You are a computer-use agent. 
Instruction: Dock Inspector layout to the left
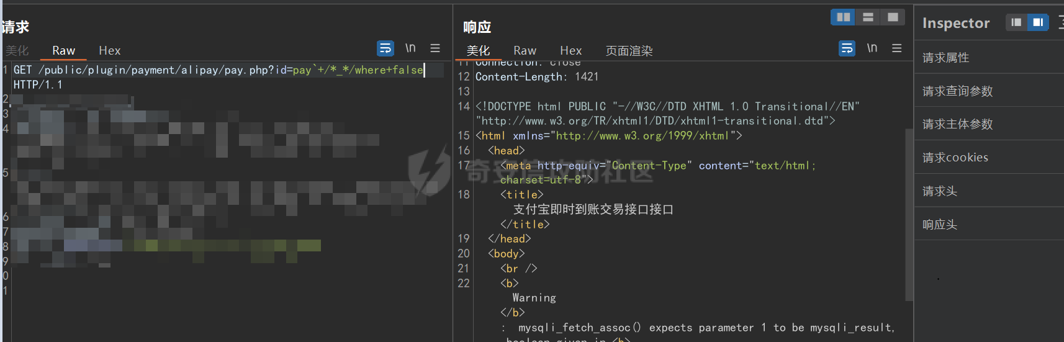1016,22
